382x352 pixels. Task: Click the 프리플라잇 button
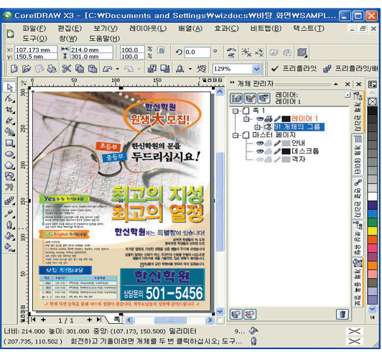[294, 69]
